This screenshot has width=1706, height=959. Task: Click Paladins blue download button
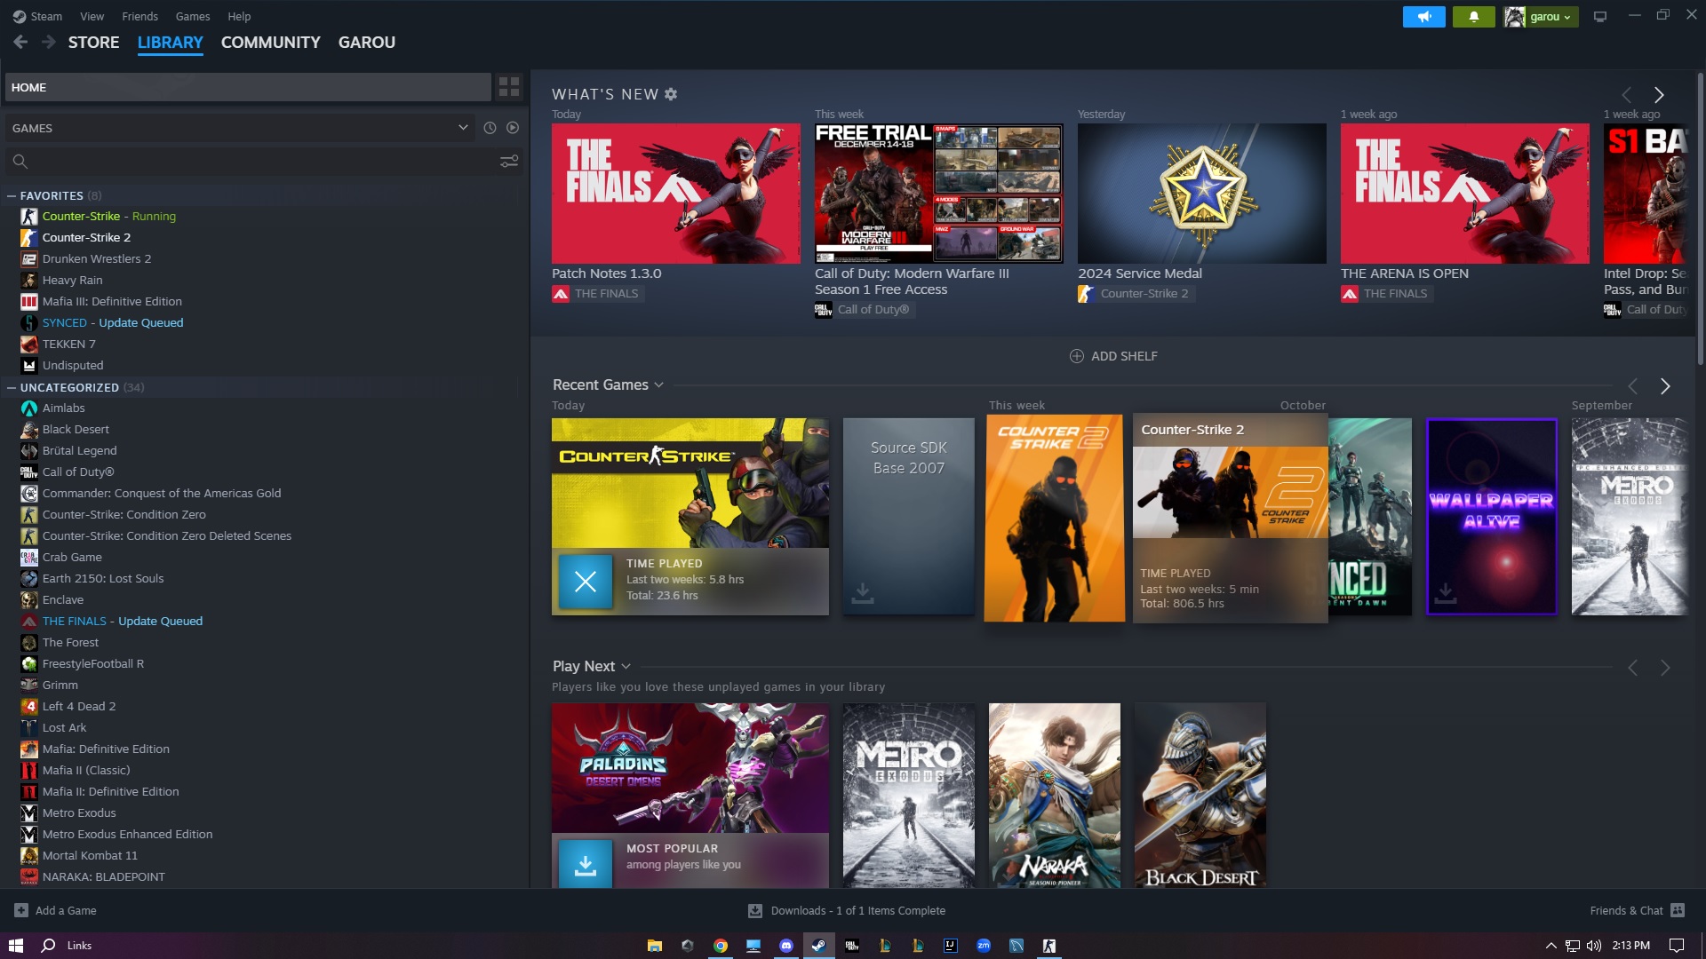pos(585,865)
